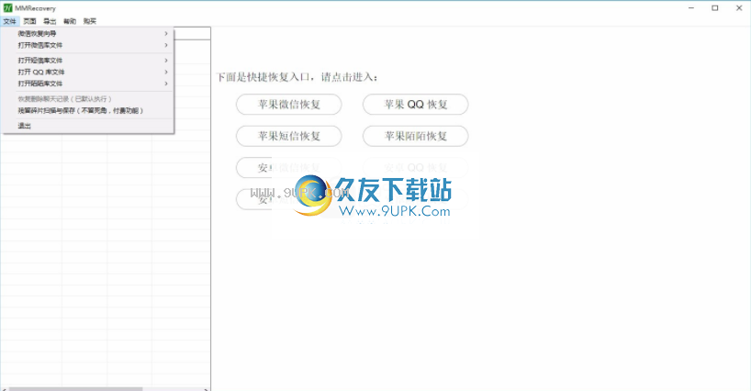
Task: Expand the 打开陌陌库文件 submenu
Action: [x=88, y=84]
